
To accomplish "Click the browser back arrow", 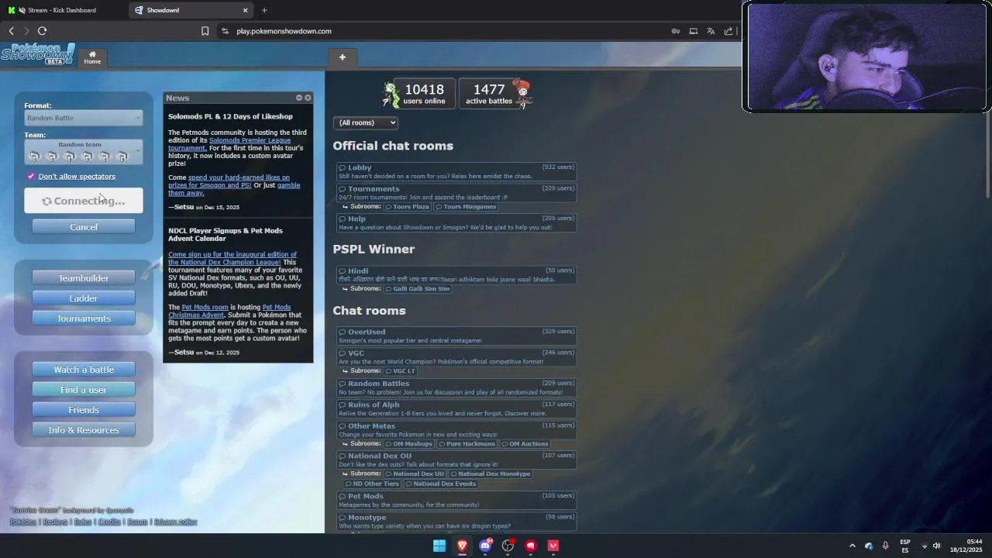I will 12,31.
